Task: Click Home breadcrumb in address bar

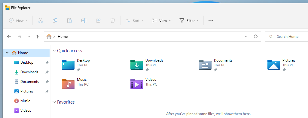Action: [63, 37]
